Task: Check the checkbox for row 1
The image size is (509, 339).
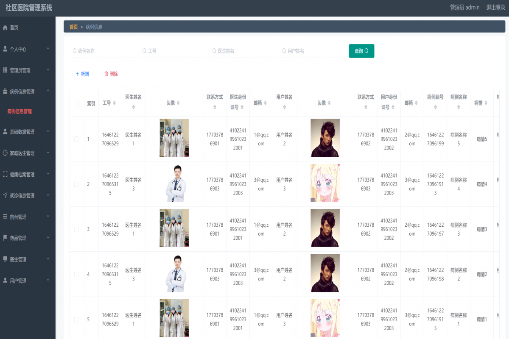Action: click(76, 138)
